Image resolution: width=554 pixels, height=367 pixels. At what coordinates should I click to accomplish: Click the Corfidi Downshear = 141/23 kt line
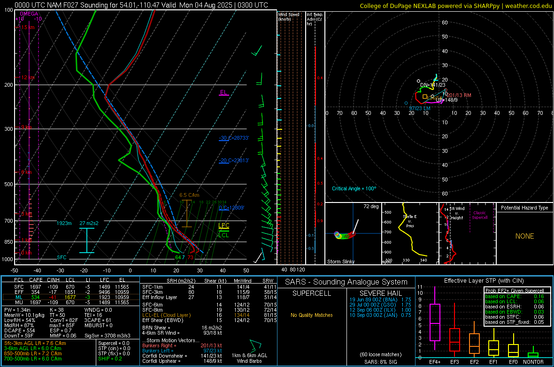click(182, 356)
